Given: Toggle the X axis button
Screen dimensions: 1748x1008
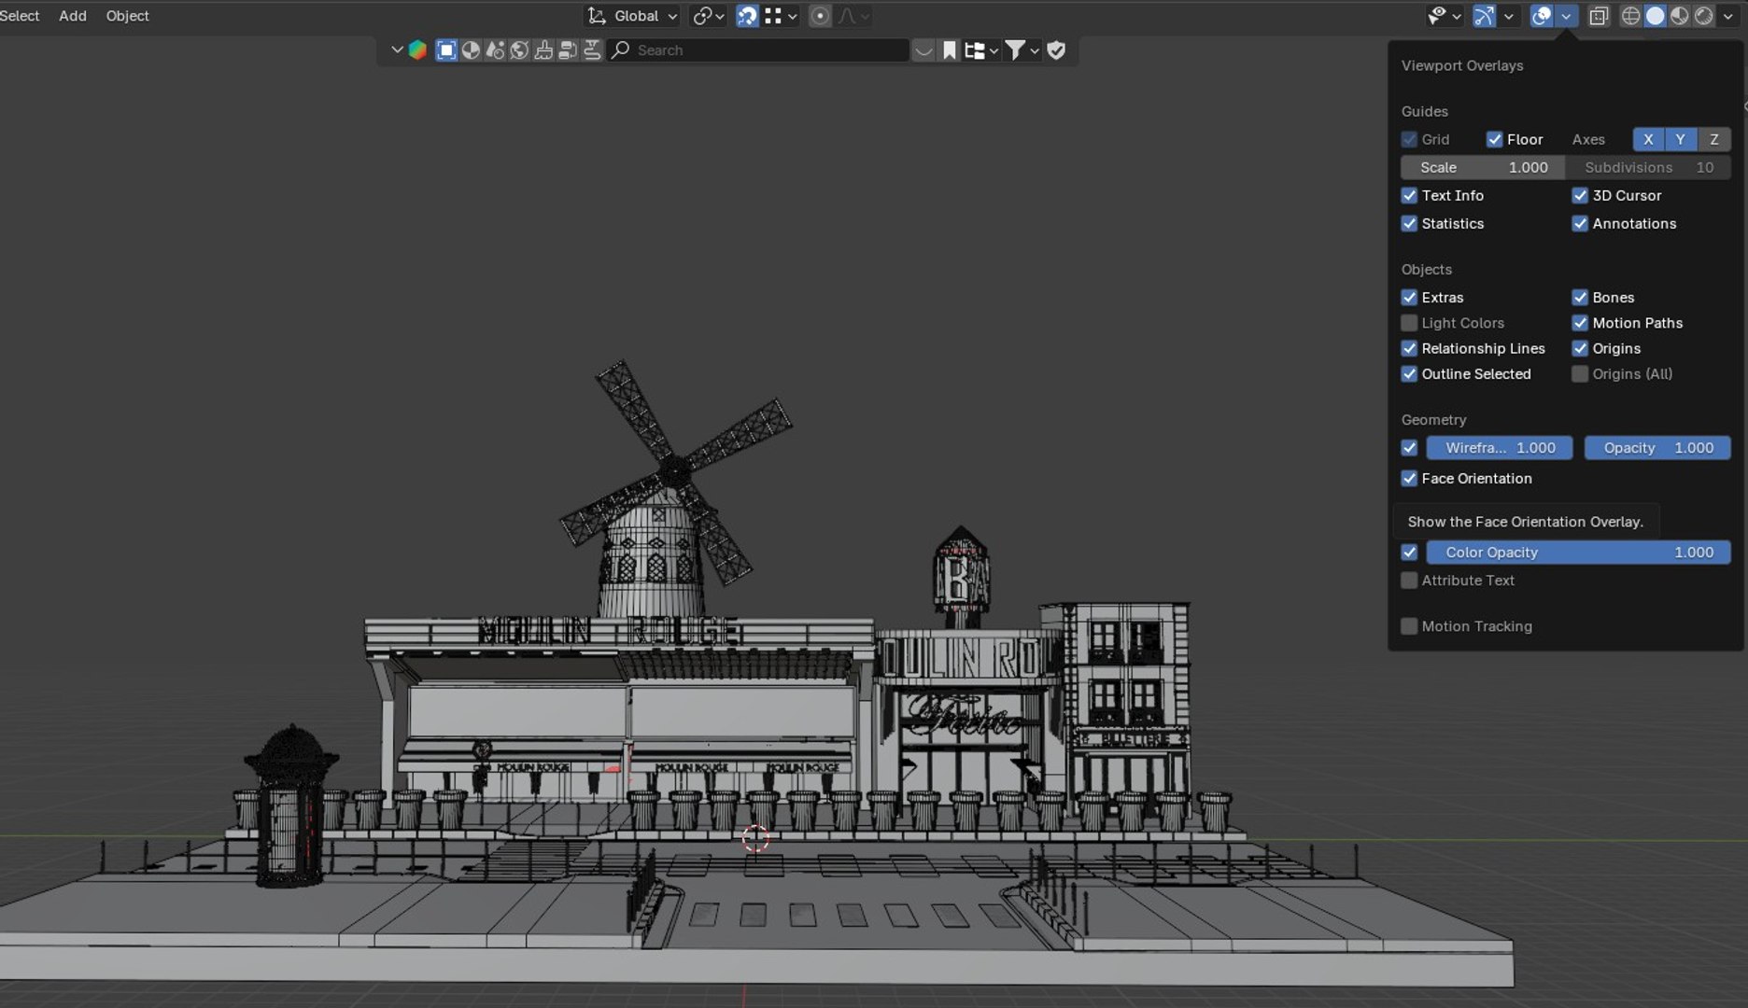Looking at the screenshot, I should click(x=1648, y=139).
